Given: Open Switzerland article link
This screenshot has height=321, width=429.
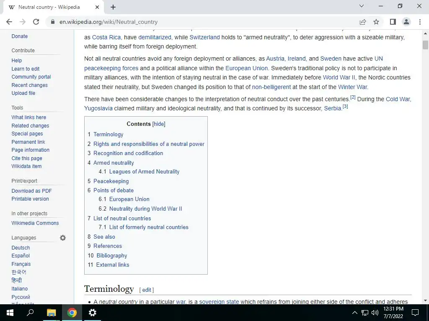Looking at the screenshot, I should [204, 37].
